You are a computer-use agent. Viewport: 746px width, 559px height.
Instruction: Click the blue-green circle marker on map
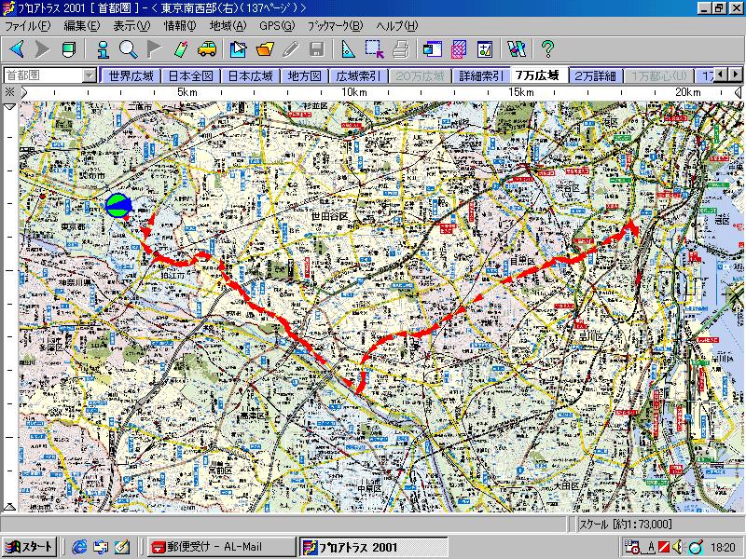tap(118, 206)
